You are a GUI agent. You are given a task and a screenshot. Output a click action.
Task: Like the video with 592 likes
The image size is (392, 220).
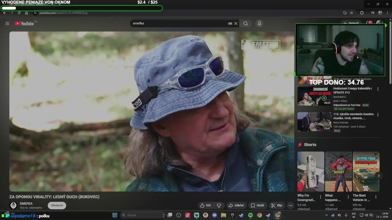tap(206, 205)
